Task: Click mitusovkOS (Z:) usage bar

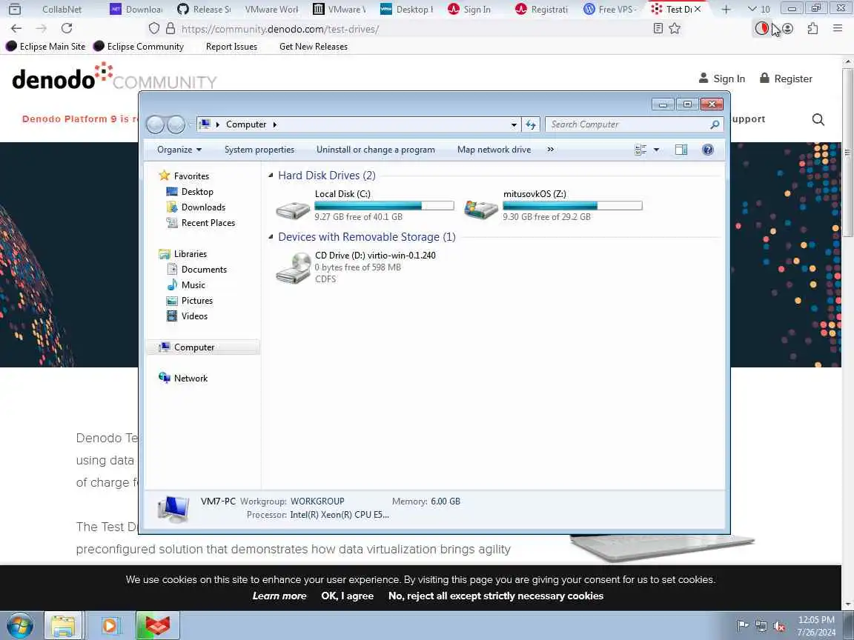Action: pyautogui.click(x=572, y=206)
